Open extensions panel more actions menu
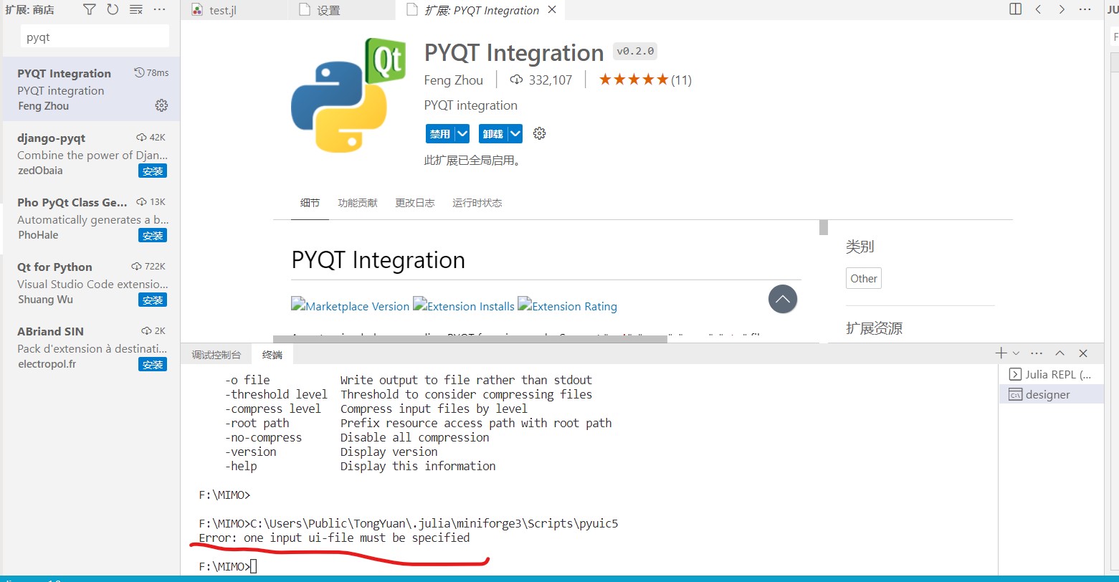This screenshot has width=1119, height=582. 160,10
